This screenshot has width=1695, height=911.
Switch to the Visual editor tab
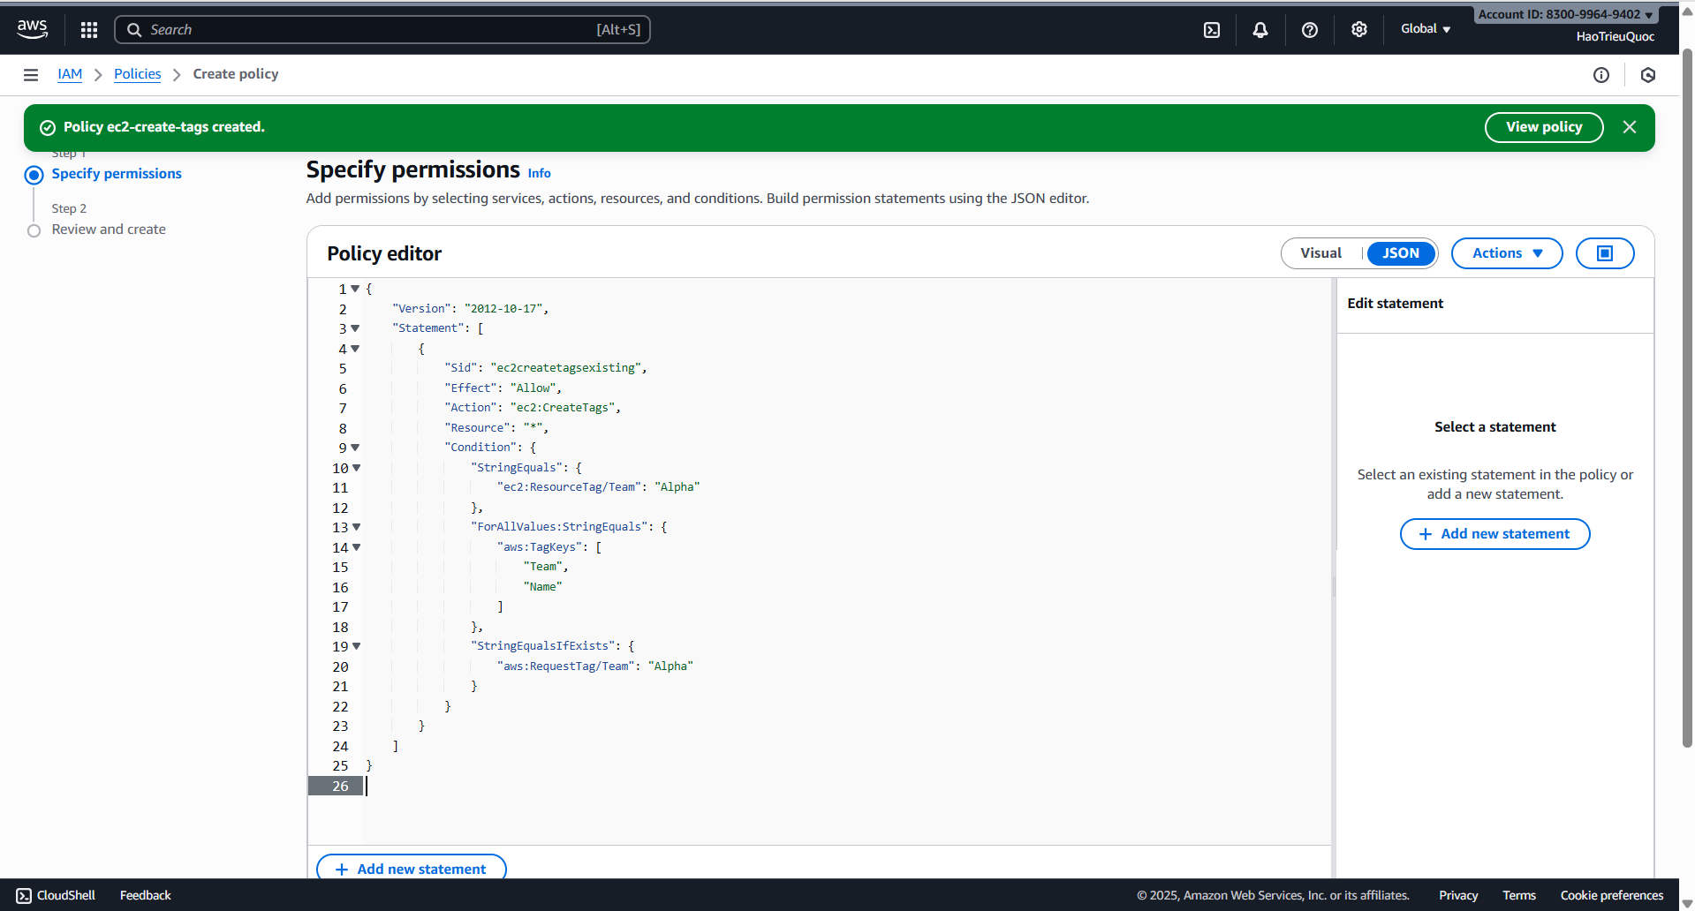tap(1320, 253)
